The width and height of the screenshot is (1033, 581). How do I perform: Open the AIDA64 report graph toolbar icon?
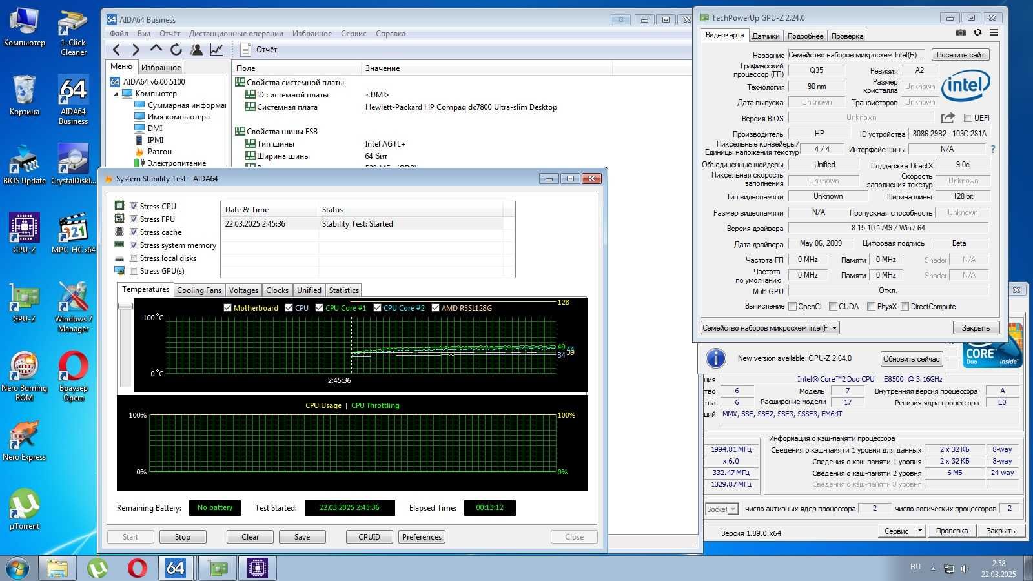(x=217, y=49)
